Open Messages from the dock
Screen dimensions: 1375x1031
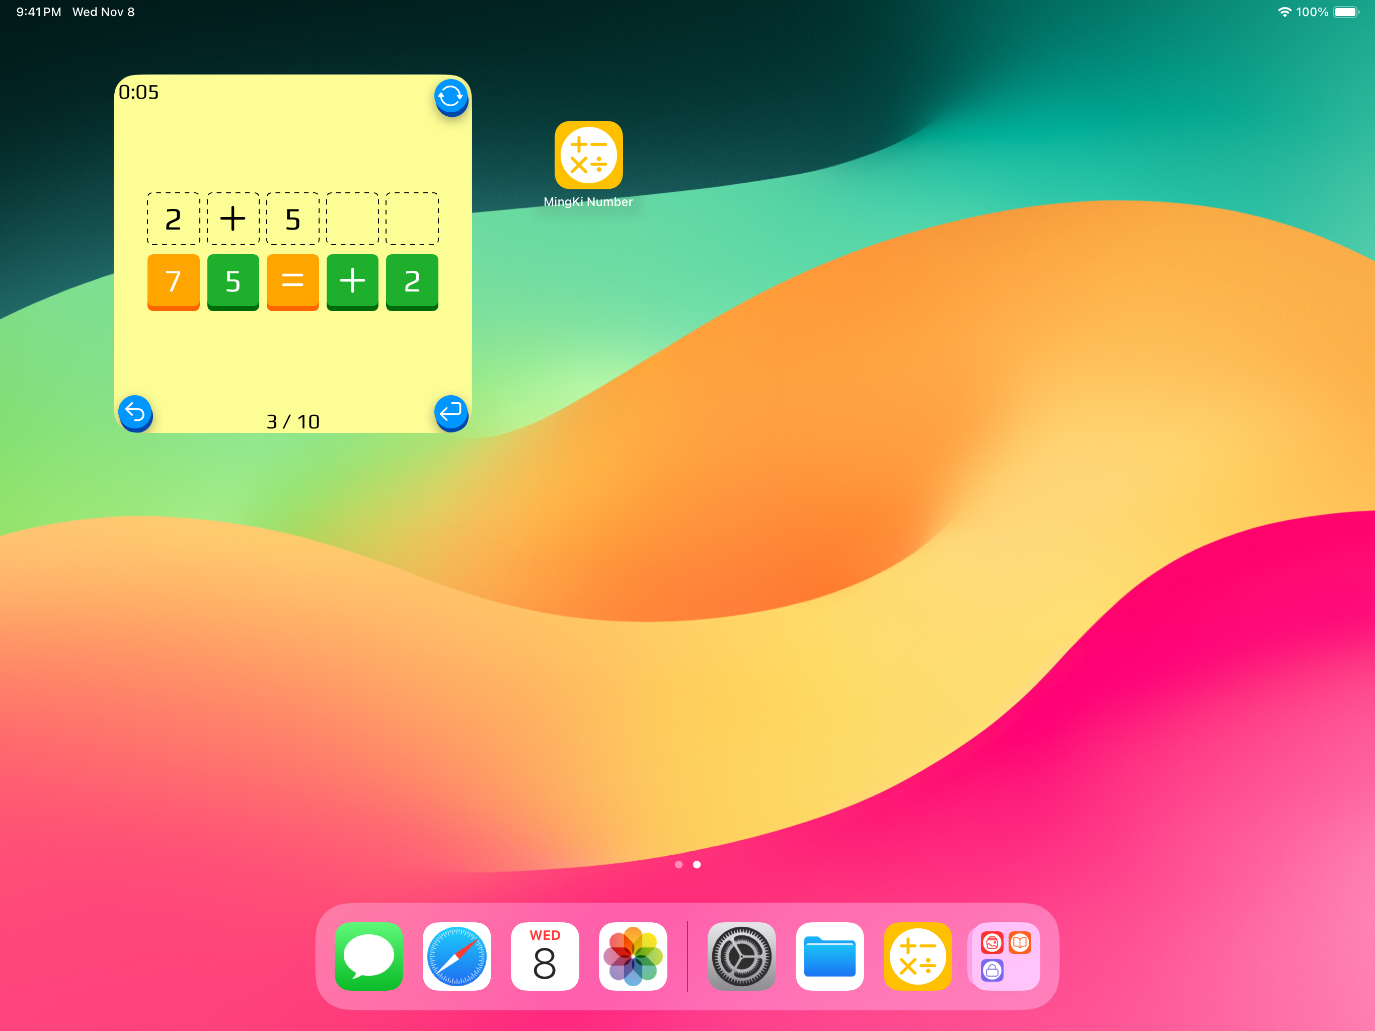pos(368,956)
